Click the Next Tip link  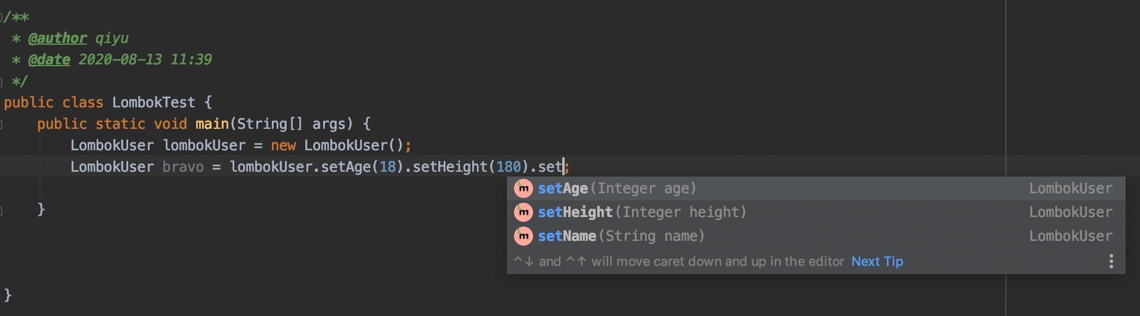[876, 261]
